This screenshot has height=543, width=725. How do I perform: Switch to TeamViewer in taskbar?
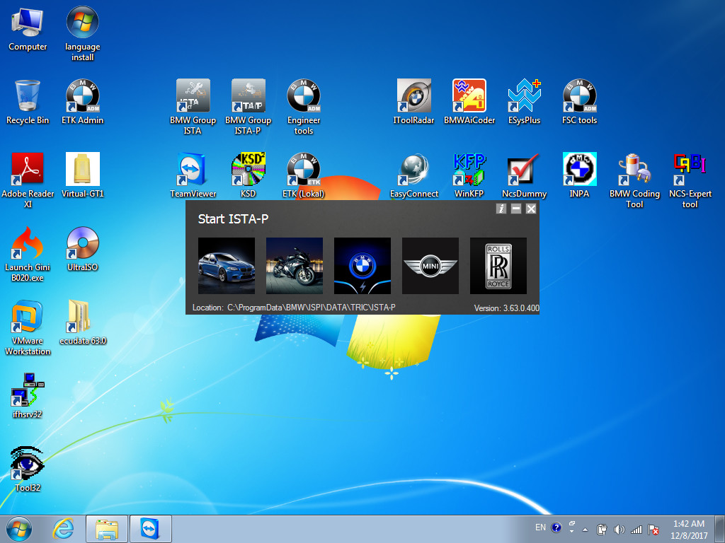coord(151,529)
